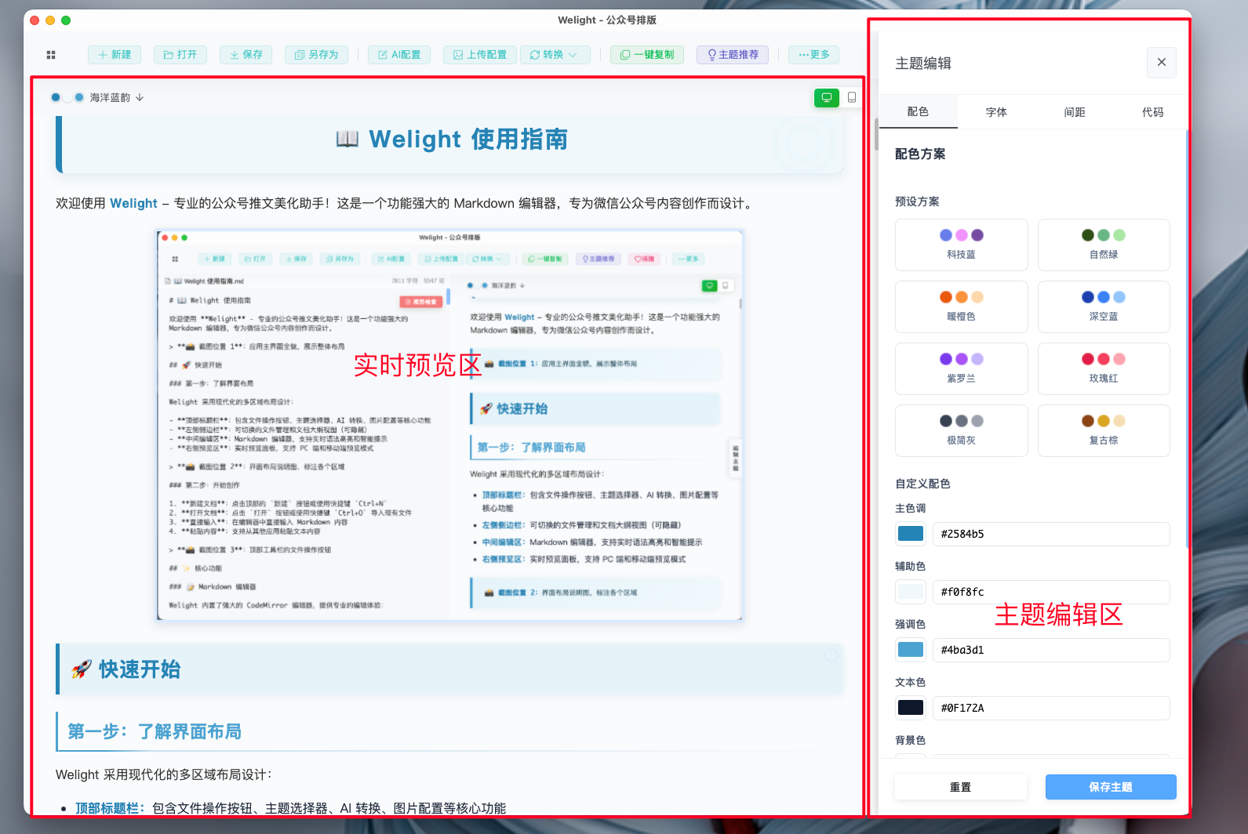Image resolution: width=1248 pixels, height=834 pixels.
Task: Open the 主色调 color swatch picker
Action: (x=911, y=534)
